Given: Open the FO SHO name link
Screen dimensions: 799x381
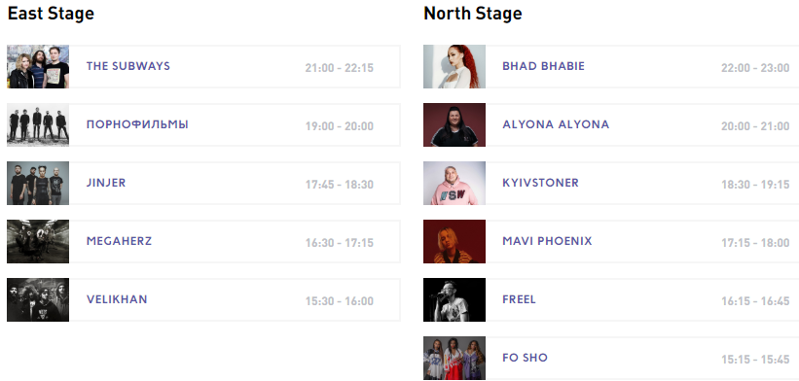Looking at the screenshot, I should click(x=525, y=358).
